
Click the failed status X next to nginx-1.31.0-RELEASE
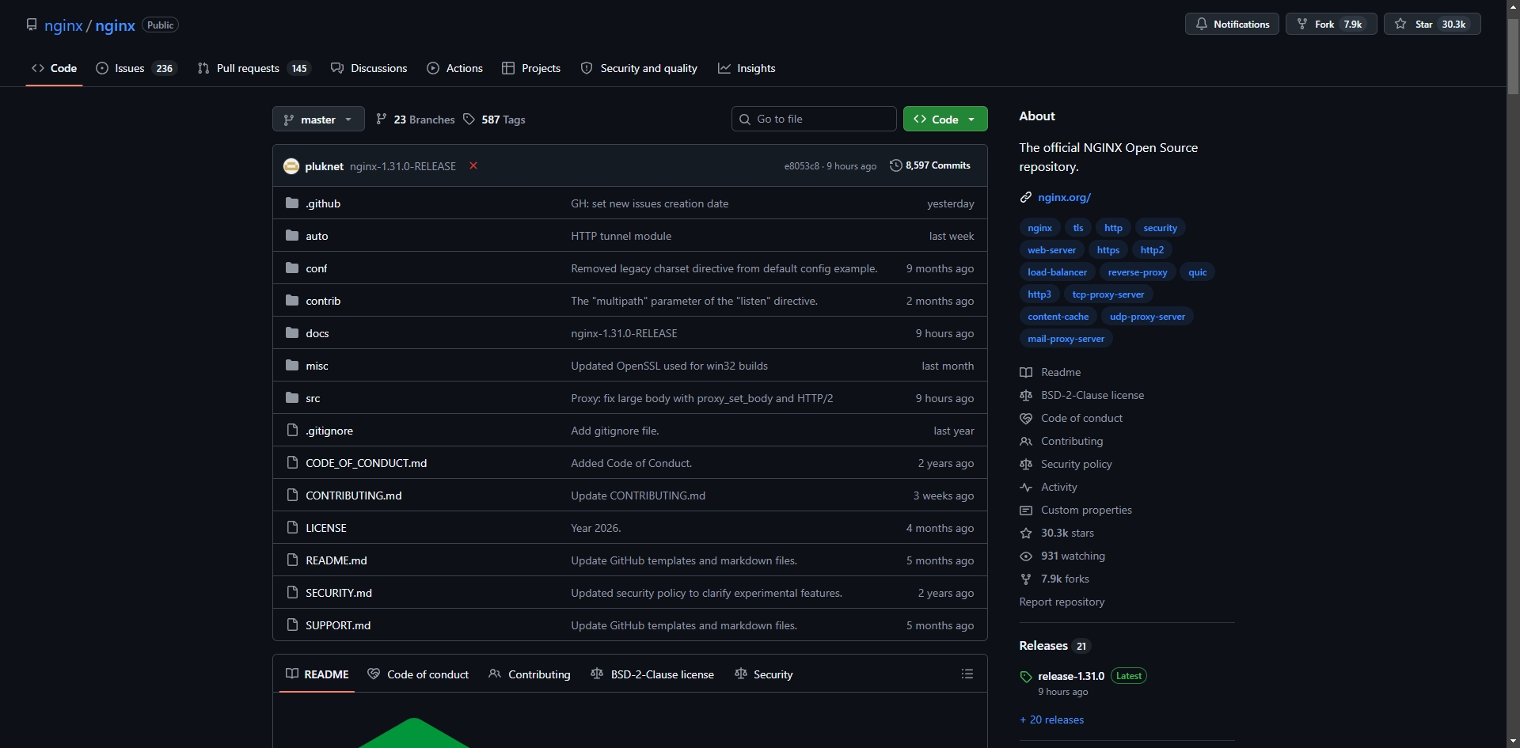click(x=473, y=165)
